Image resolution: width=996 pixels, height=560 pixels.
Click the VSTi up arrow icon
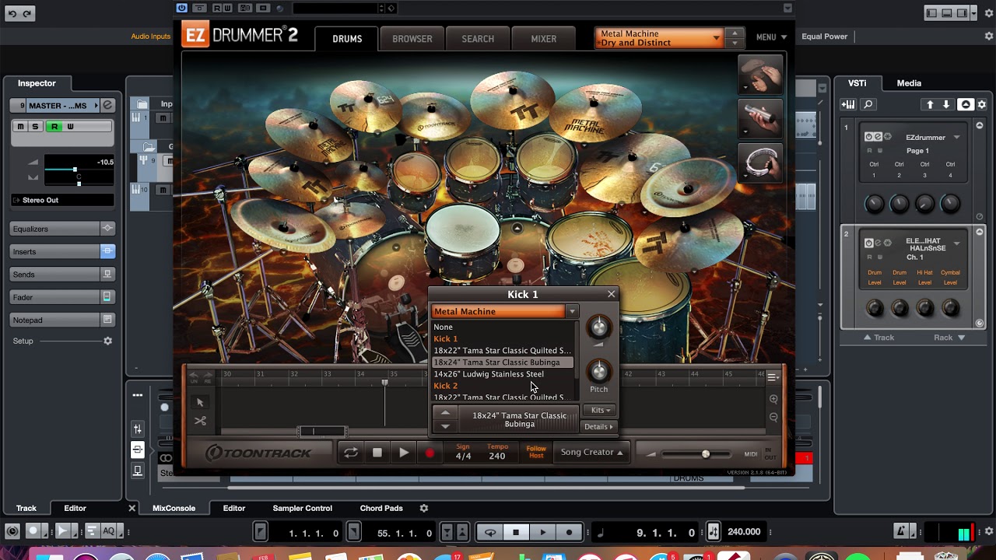pos(929,104)
